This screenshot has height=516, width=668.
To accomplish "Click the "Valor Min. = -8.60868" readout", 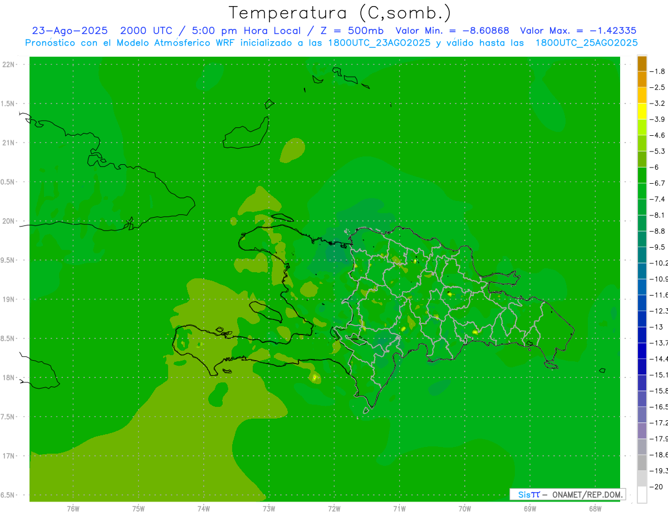I will coord(452,31).
